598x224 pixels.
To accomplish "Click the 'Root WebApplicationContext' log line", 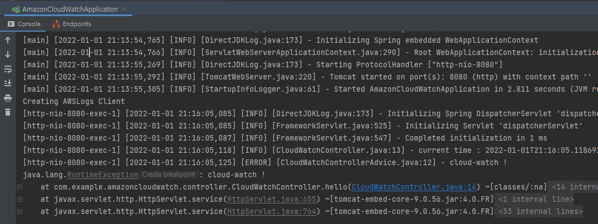I will (311, 53).
